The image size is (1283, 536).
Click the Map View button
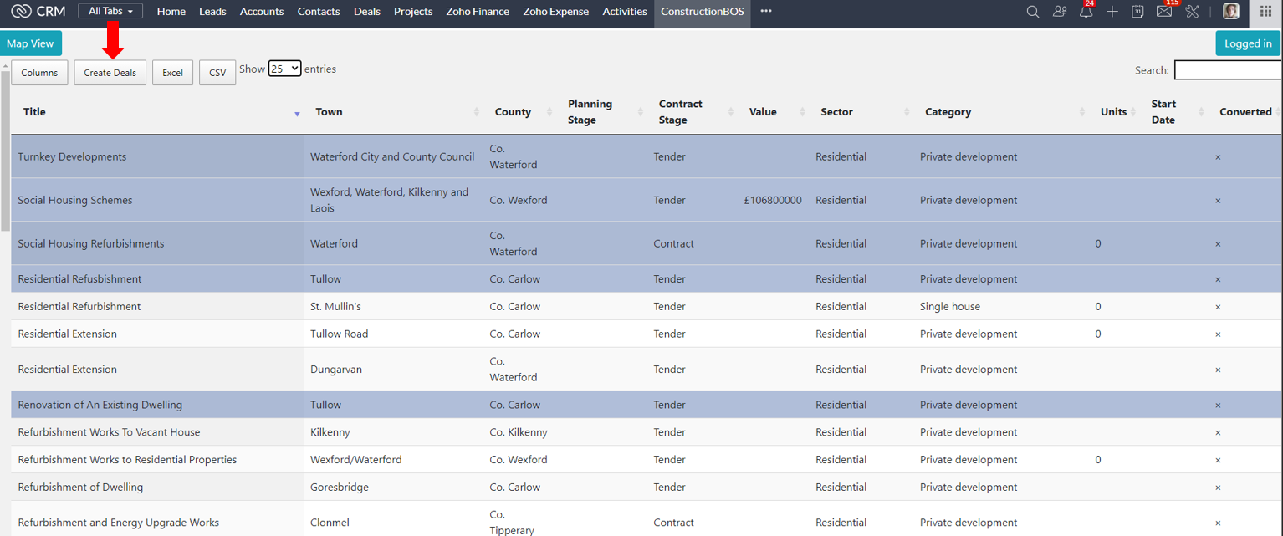click(30, 43)
